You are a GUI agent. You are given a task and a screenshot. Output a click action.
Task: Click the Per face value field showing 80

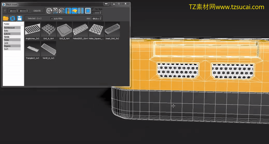coord(96,13)
